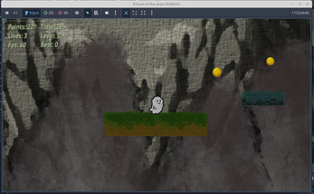Click the white ghost character

coord(156,105)
